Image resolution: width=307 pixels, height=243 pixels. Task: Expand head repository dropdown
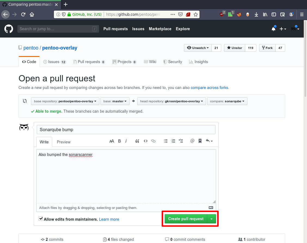point(171,101)
